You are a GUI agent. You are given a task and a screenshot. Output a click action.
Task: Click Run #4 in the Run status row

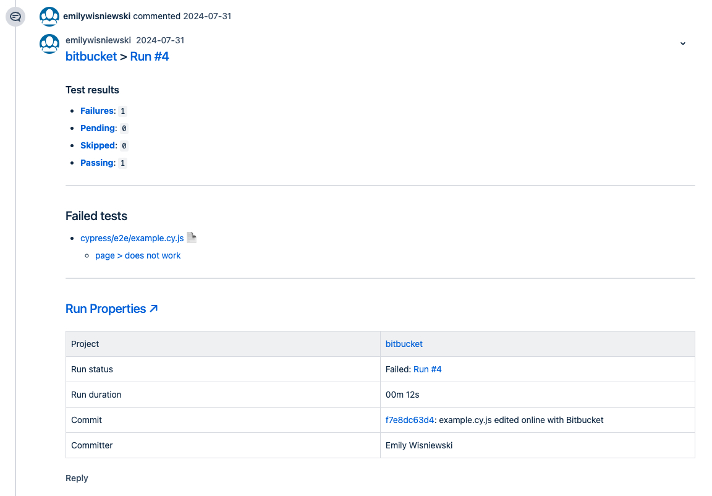[x=428, y=369]
